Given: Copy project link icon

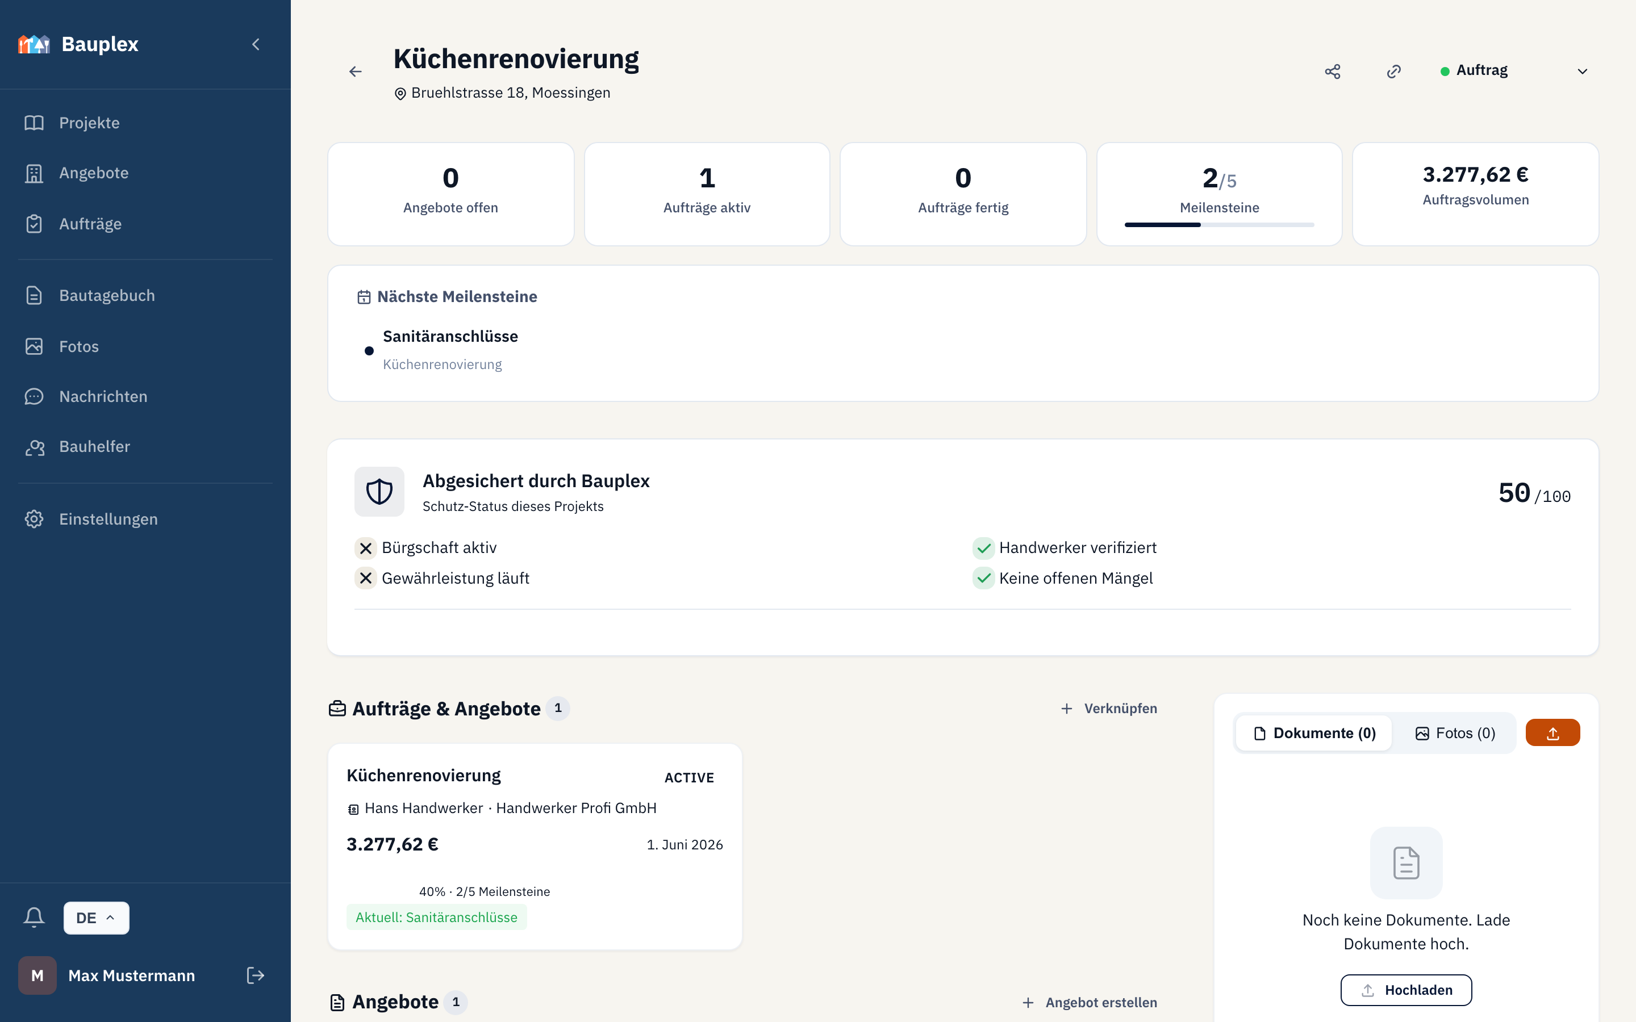Looking at the screenshot, I should pyautogui.click(x=1394, y=71).
